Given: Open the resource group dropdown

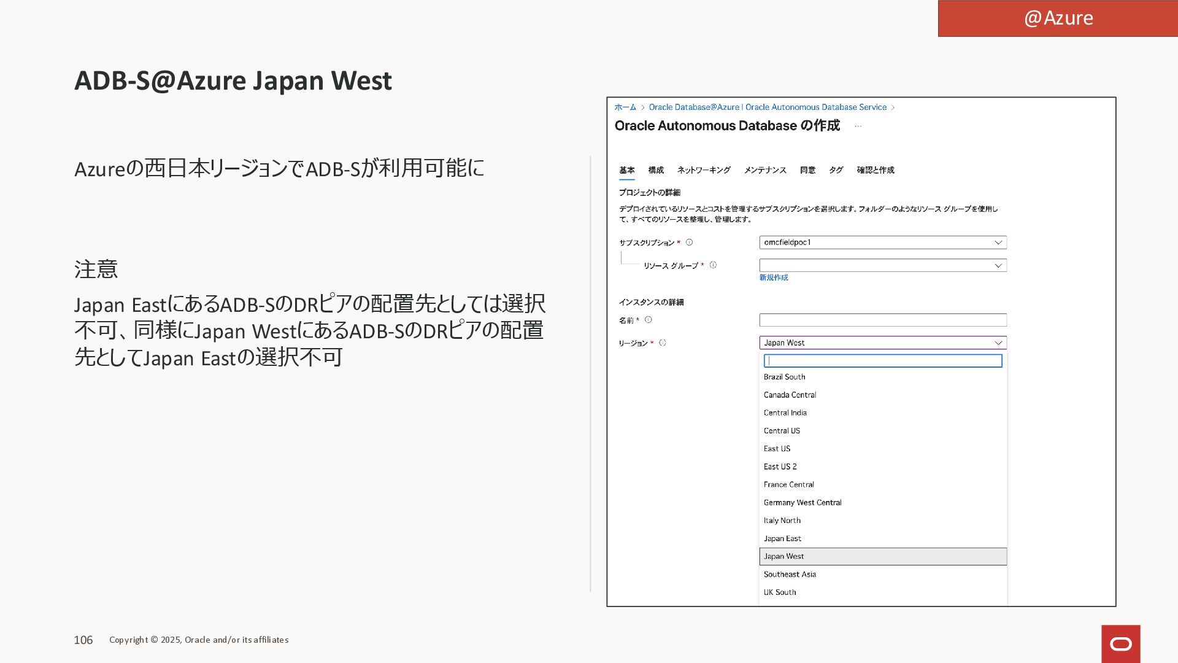Looking at the screenshot, I should pyautogui.click(x=998, y=266).
